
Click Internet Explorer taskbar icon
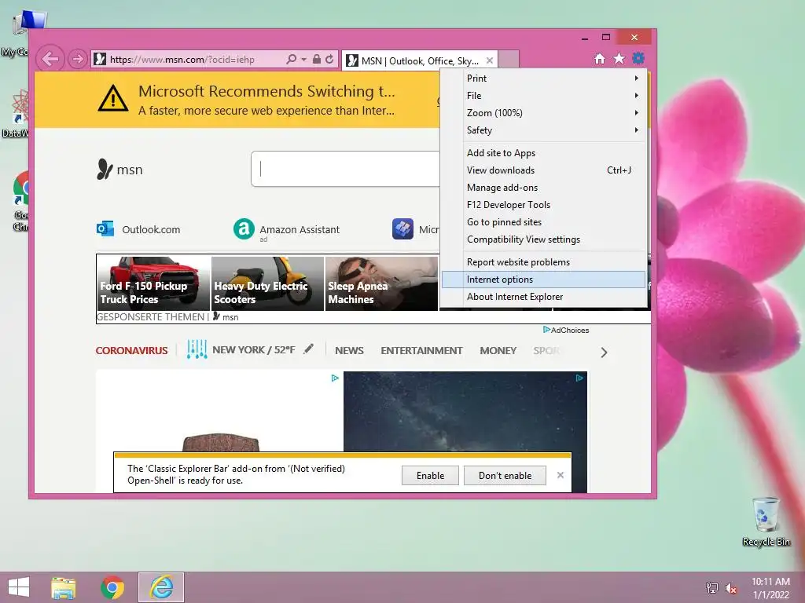161,587
